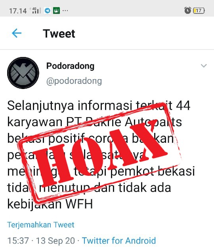Tap the 4G signal strength icon
This screenshot has height=250, width=214.
[x=36, y=11]
